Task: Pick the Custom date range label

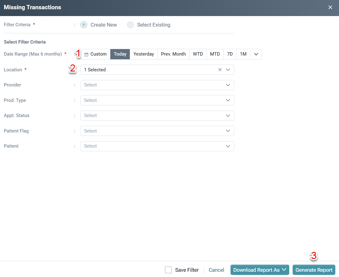Action: pyautogui.click(x=98, y=54)
